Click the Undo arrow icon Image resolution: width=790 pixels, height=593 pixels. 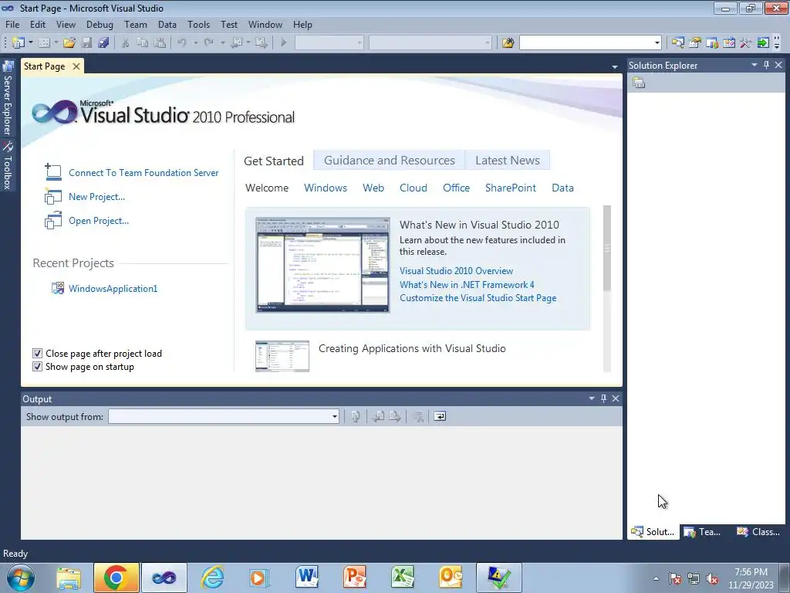pos(182,43)
